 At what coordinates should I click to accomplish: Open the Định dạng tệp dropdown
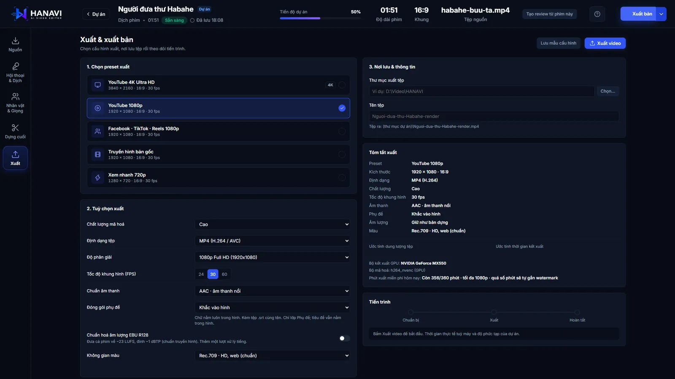click(273, 241)
